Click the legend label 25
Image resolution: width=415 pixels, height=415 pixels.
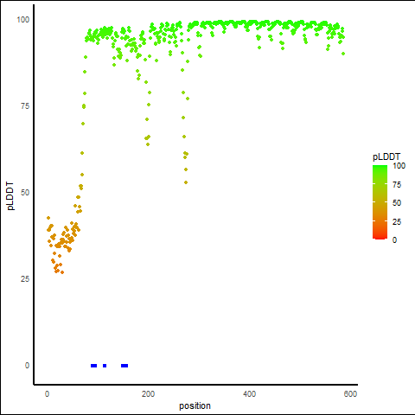pos(397,221)
